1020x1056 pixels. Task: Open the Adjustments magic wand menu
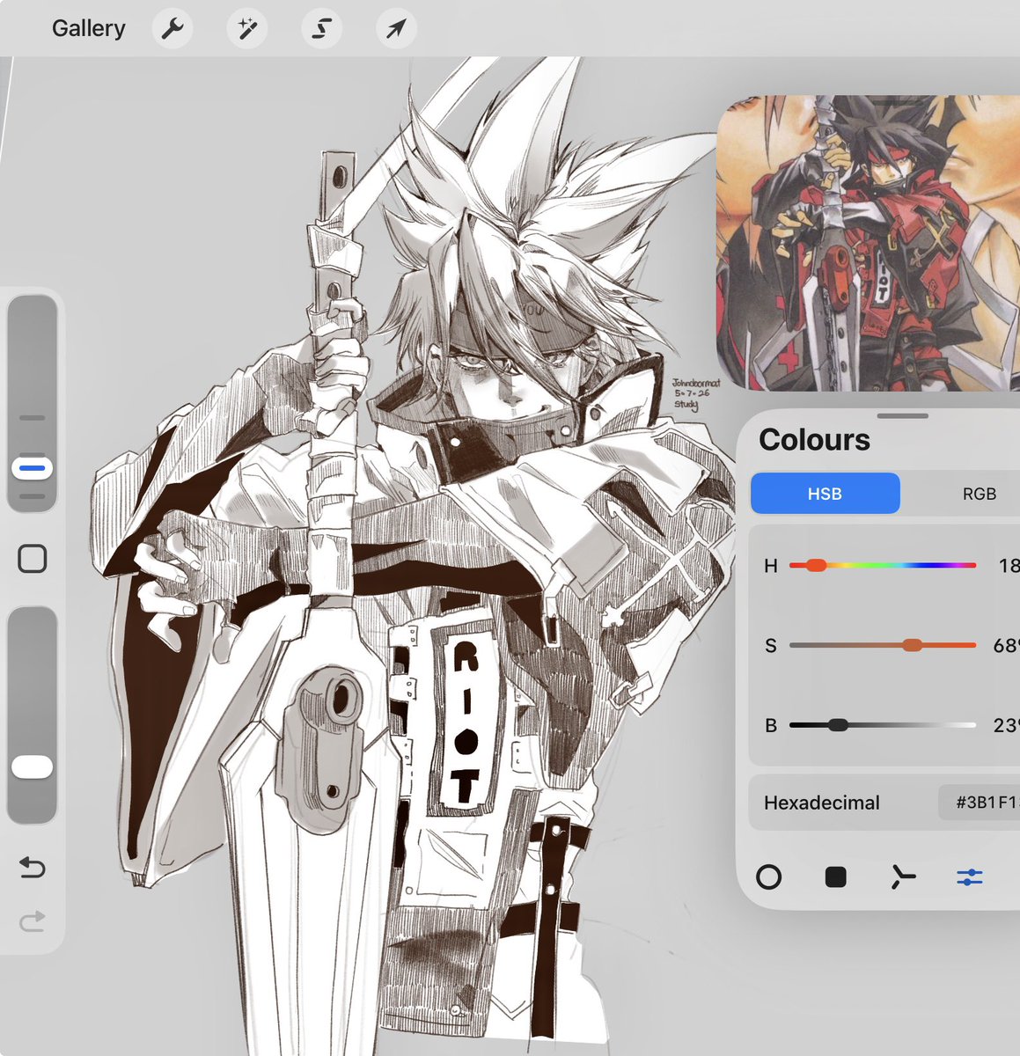click(247, 28)
